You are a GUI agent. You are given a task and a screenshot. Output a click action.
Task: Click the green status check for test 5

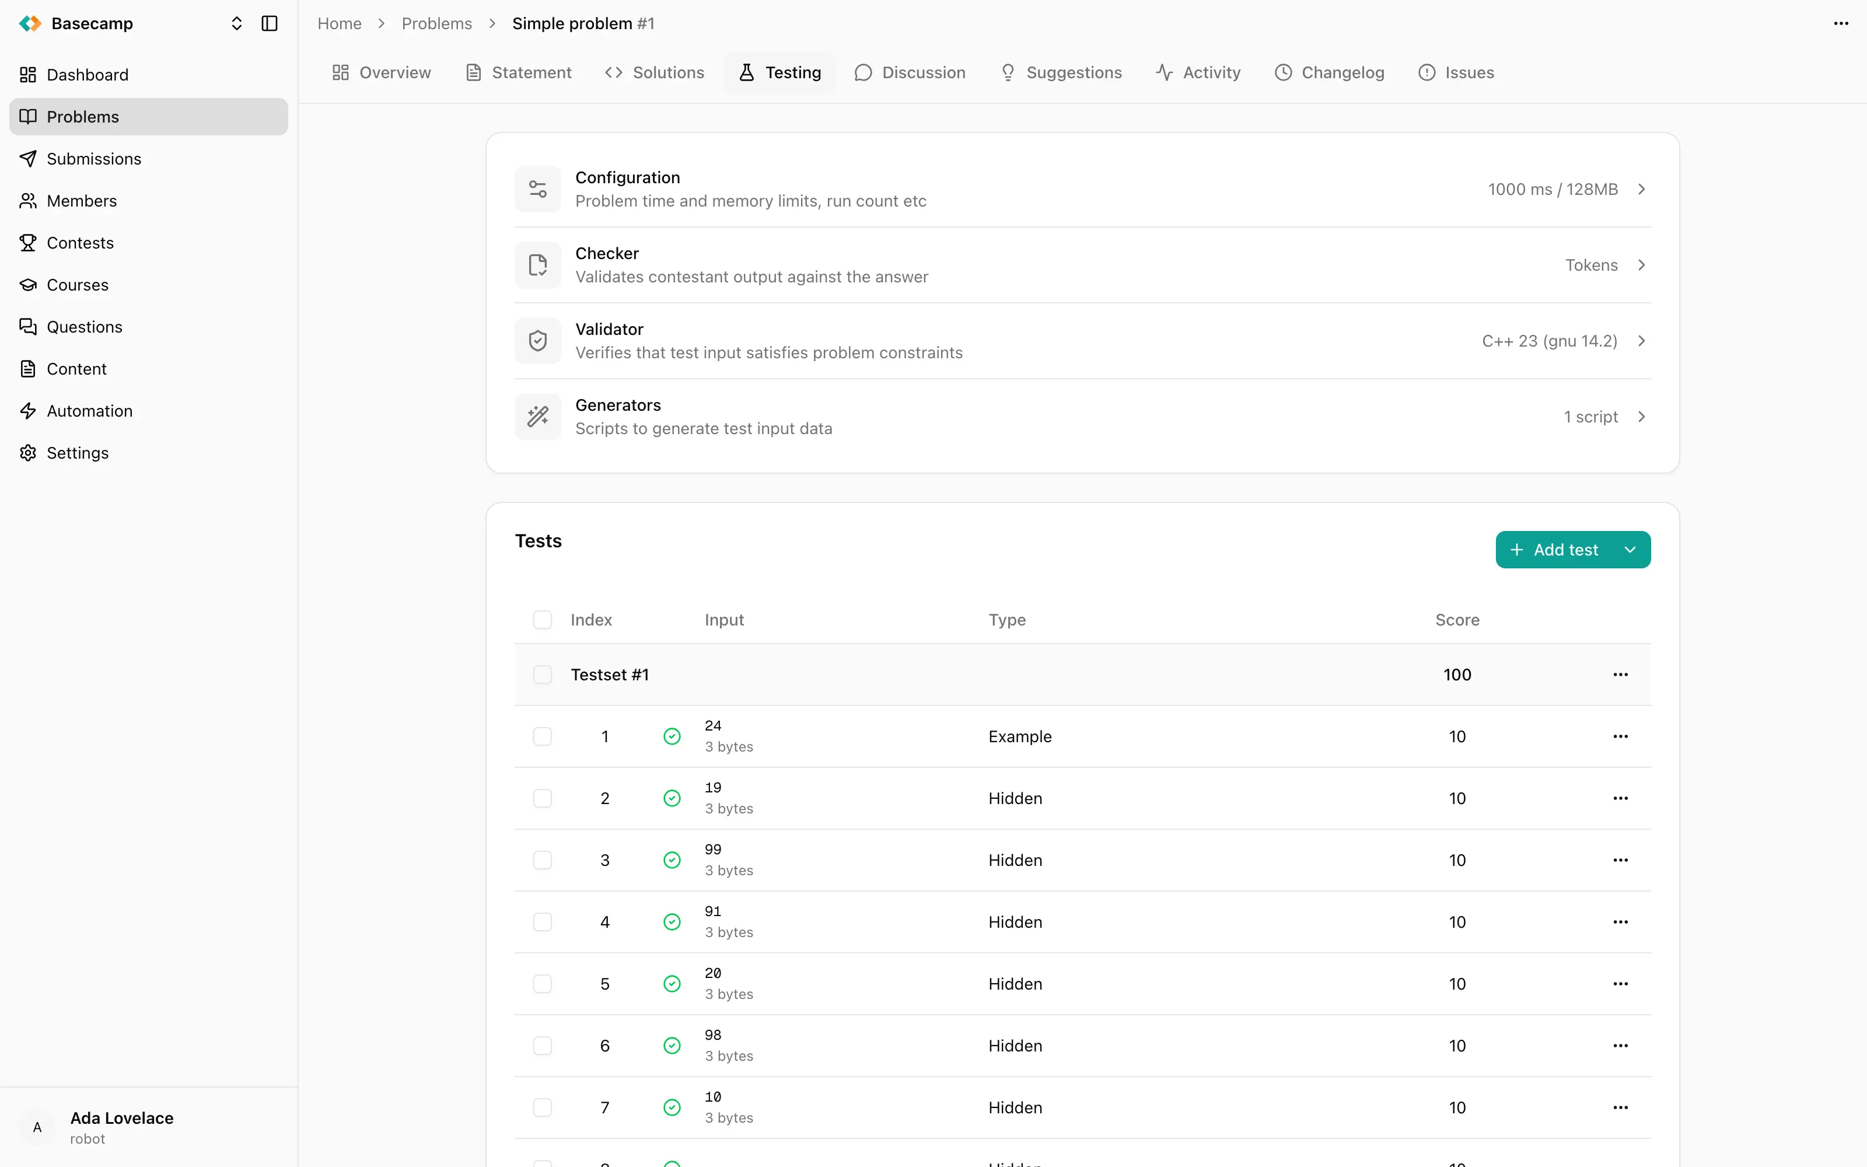tap(672, 983)
